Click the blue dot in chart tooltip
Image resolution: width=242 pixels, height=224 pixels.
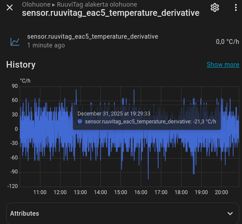[x=80, y=121]
